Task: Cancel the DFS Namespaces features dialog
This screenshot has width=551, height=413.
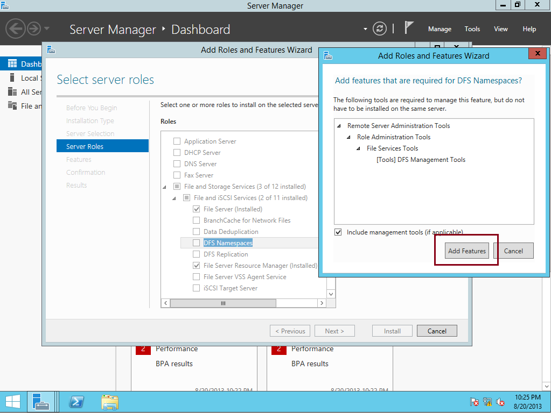Action: tap(513, 251)
